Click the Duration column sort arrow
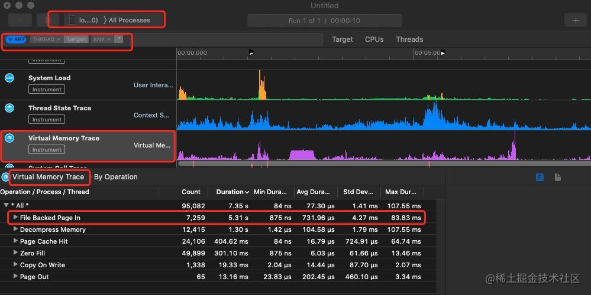Viewport: 591px width, 295px height. coord(247,192)
